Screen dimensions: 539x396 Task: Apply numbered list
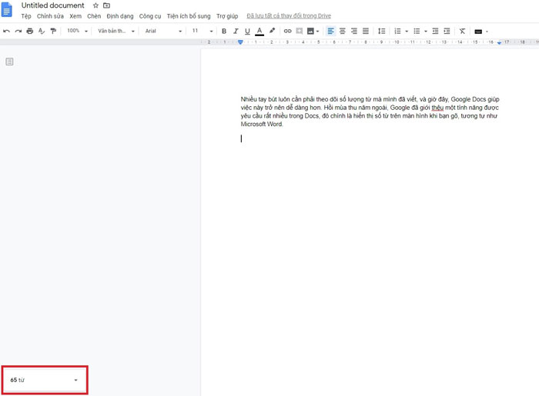397,32
